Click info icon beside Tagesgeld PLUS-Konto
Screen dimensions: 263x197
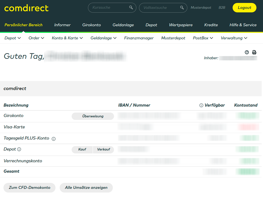click(x=53, y=139)
